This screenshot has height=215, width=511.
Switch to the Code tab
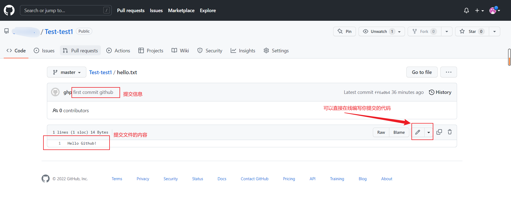(16, 50)
